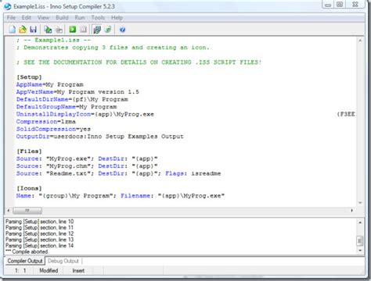Click the "1: 1" cursor position status

[20, 271]
